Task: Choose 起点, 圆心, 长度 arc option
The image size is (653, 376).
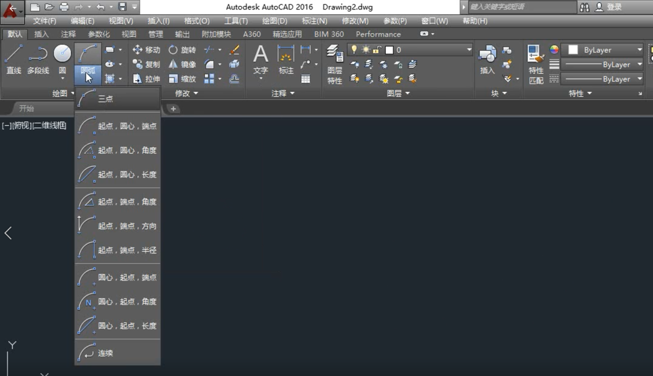Action: point(117,174)
